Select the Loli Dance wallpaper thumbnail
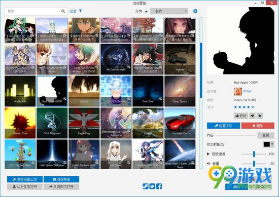 116,154
